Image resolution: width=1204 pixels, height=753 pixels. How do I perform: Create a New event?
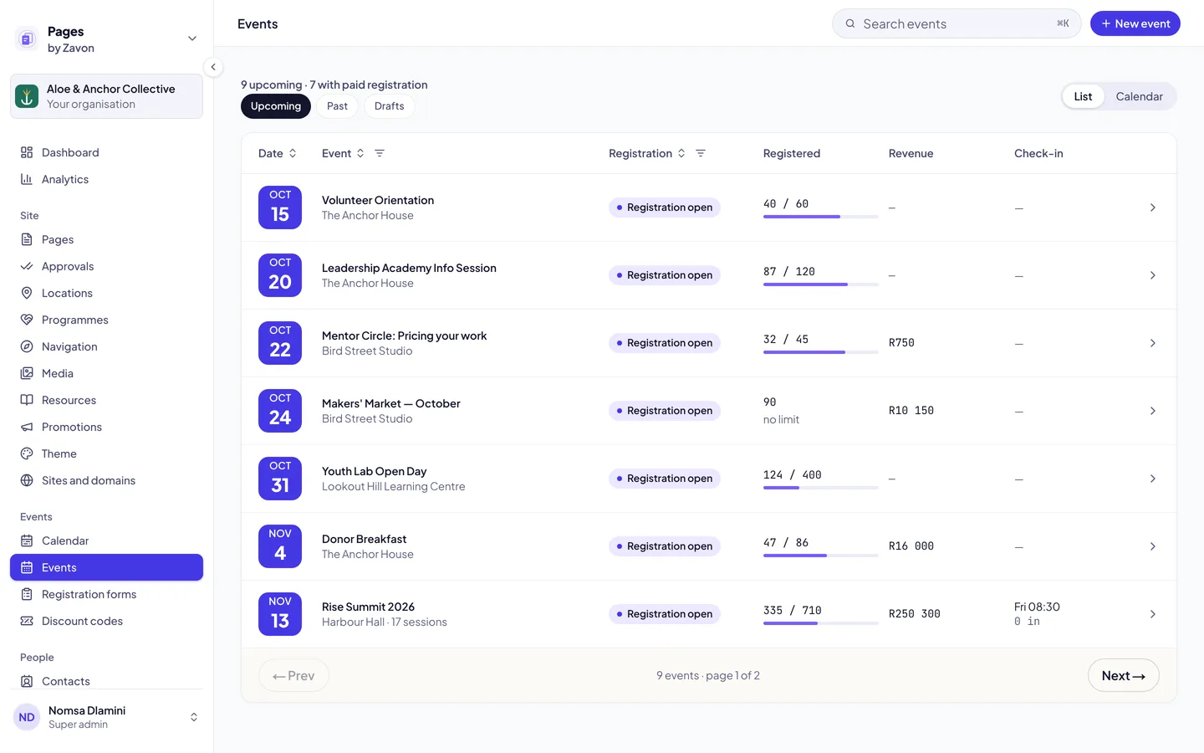coord(1135,23)
